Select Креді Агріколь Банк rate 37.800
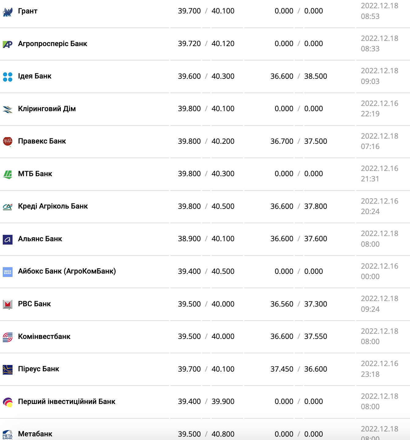This screenshot has height=440, width=410. pos(316,206)
